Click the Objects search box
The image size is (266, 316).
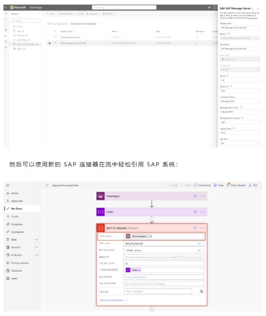pos(26,20)
